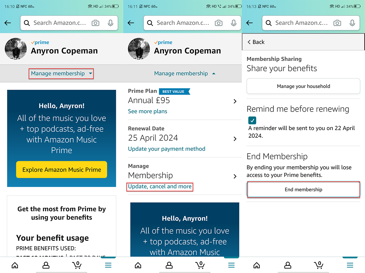Viewport: 365px width, 273px height.
Task: Tap the name Anyron Copeman in the 16:11 screenshot
Action: click(188, 51)
